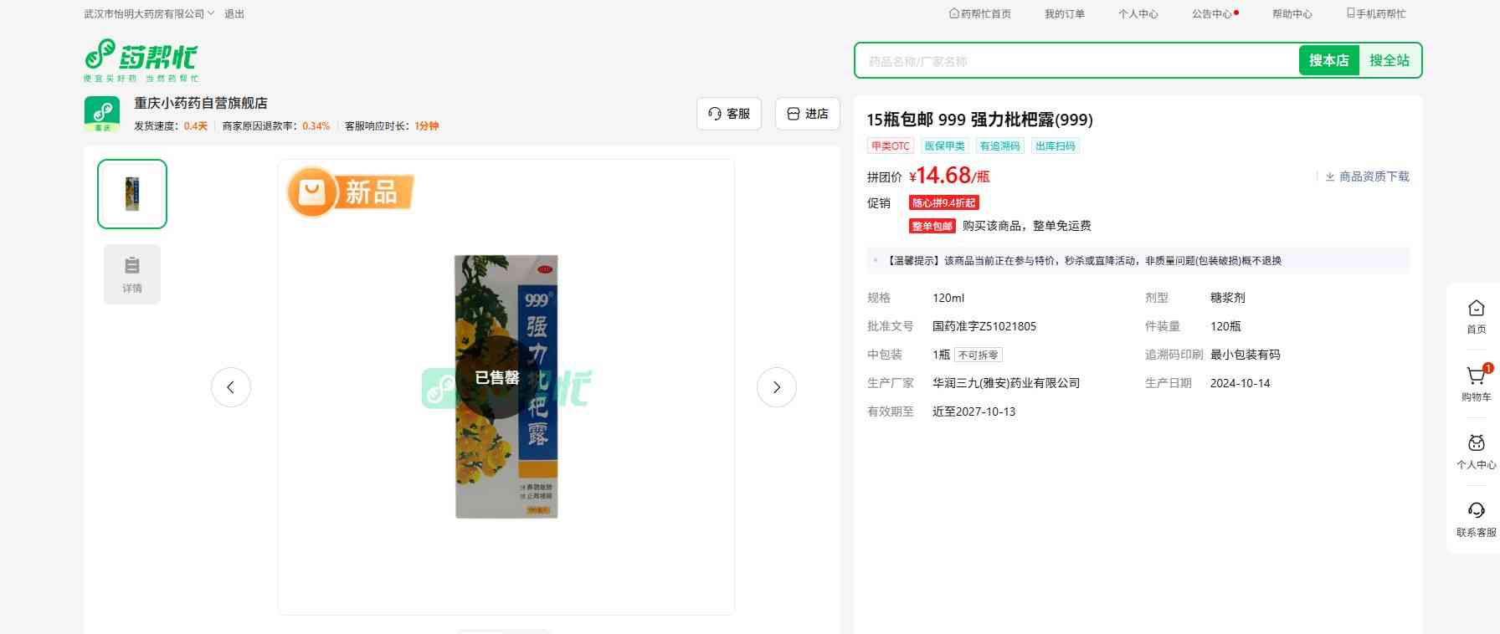This screenshot has height=634, width=1500.
Task: Focus the product name search field
Action: pos(1076,61)
